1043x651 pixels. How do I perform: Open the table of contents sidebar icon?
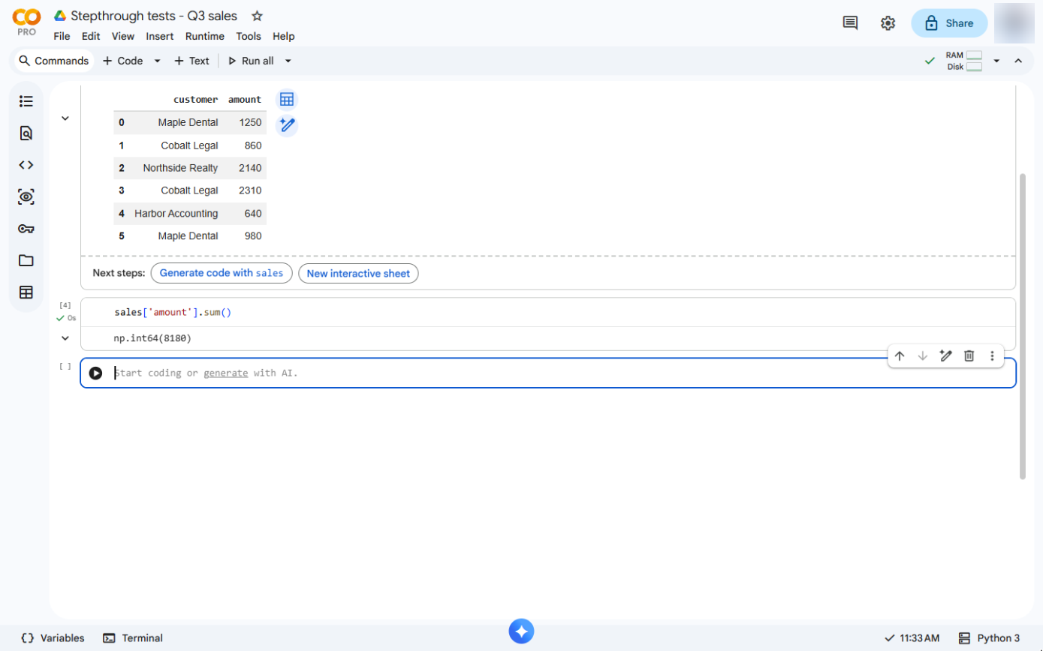coord(26,101)
